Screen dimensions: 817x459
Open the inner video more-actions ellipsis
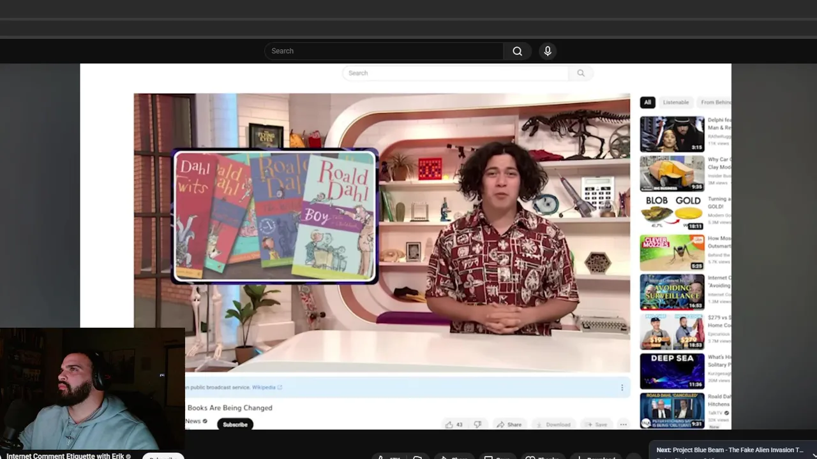click(x=623, y=425)
